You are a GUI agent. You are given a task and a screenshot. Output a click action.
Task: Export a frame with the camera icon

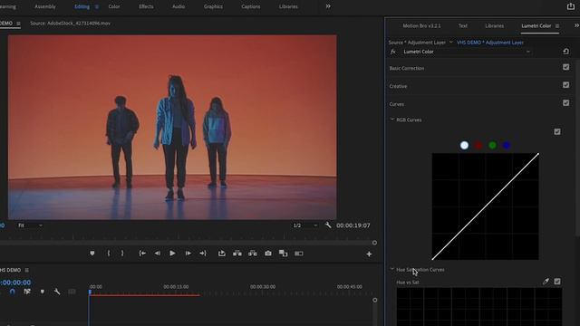coord(268,254)
